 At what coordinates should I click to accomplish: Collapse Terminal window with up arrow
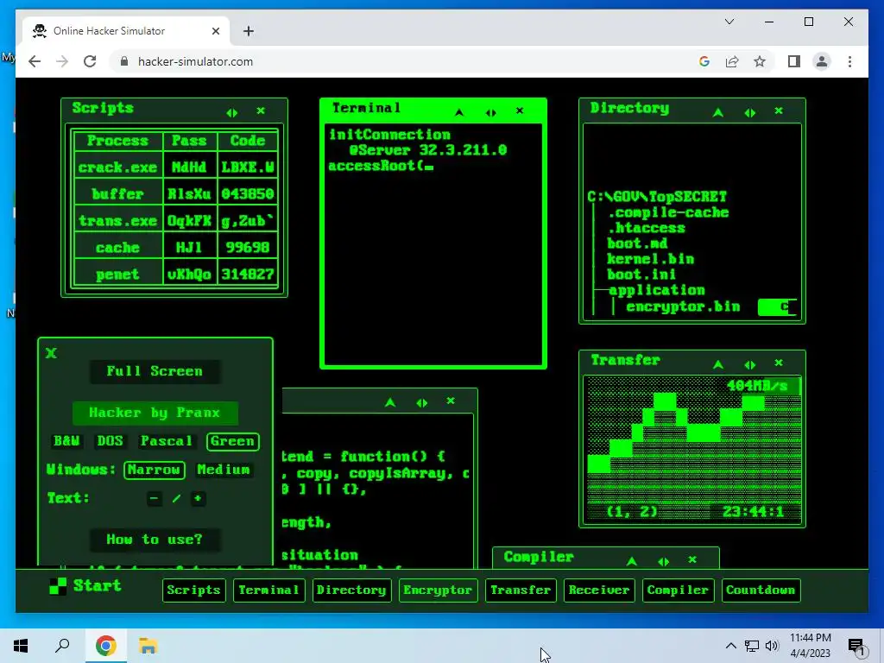tap(459, 112)
